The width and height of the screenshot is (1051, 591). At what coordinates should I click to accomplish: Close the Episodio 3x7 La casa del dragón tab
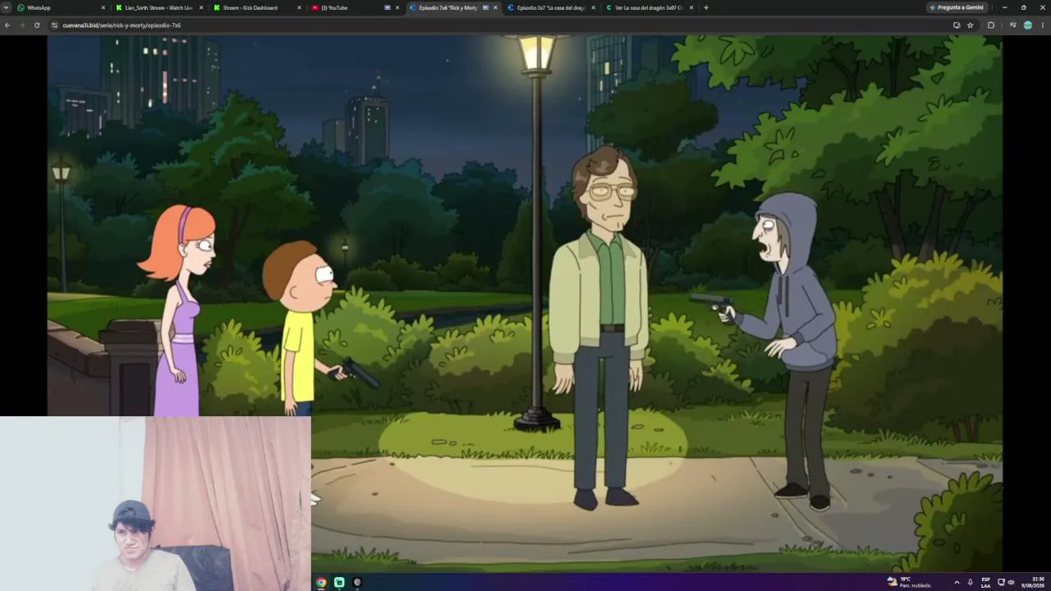tap(593, 7)
